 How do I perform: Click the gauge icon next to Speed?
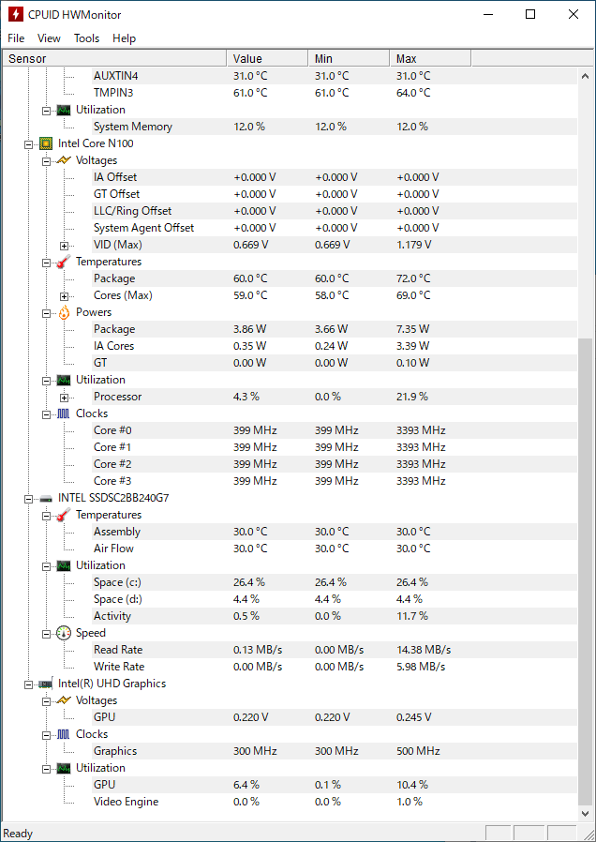coord(64,633)
